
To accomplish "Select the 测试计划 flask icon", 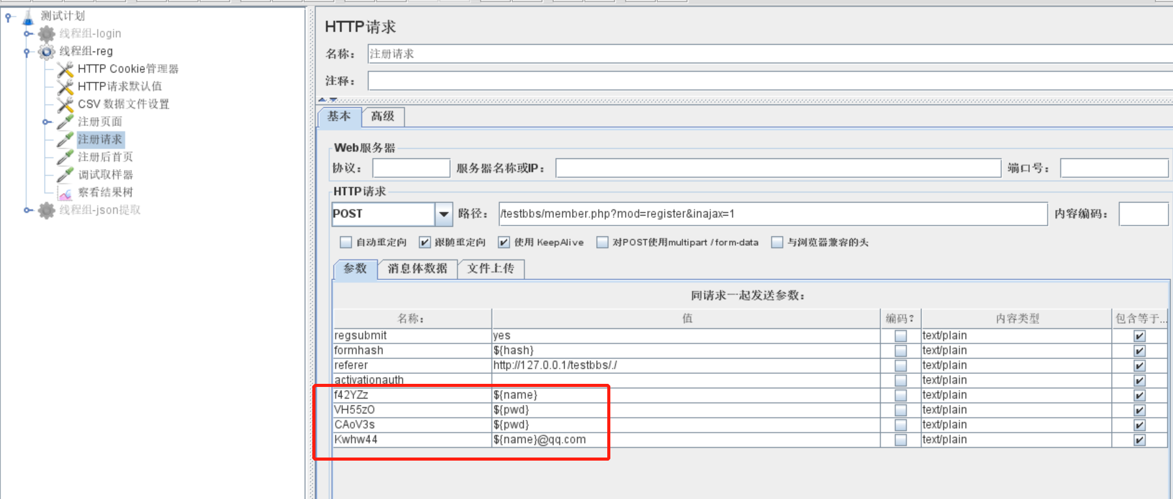I will point(28,17).
